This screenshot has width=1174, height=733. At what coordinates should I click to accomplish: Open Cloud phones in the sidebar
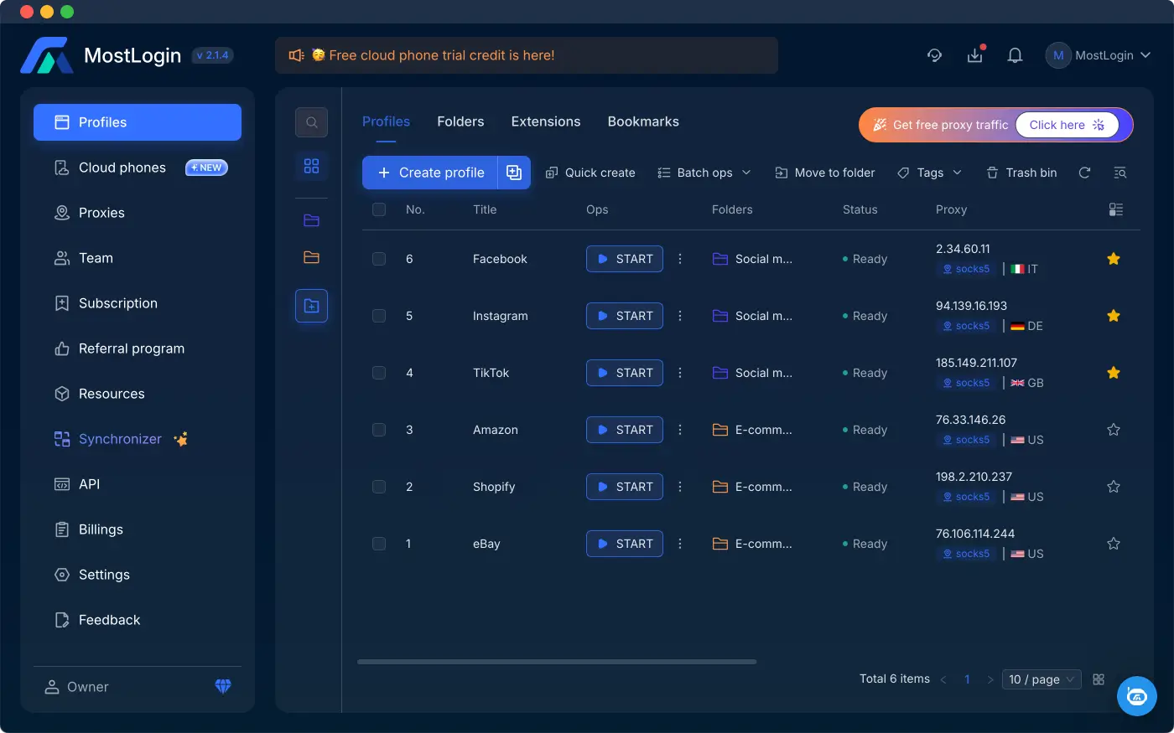point(138,168)
